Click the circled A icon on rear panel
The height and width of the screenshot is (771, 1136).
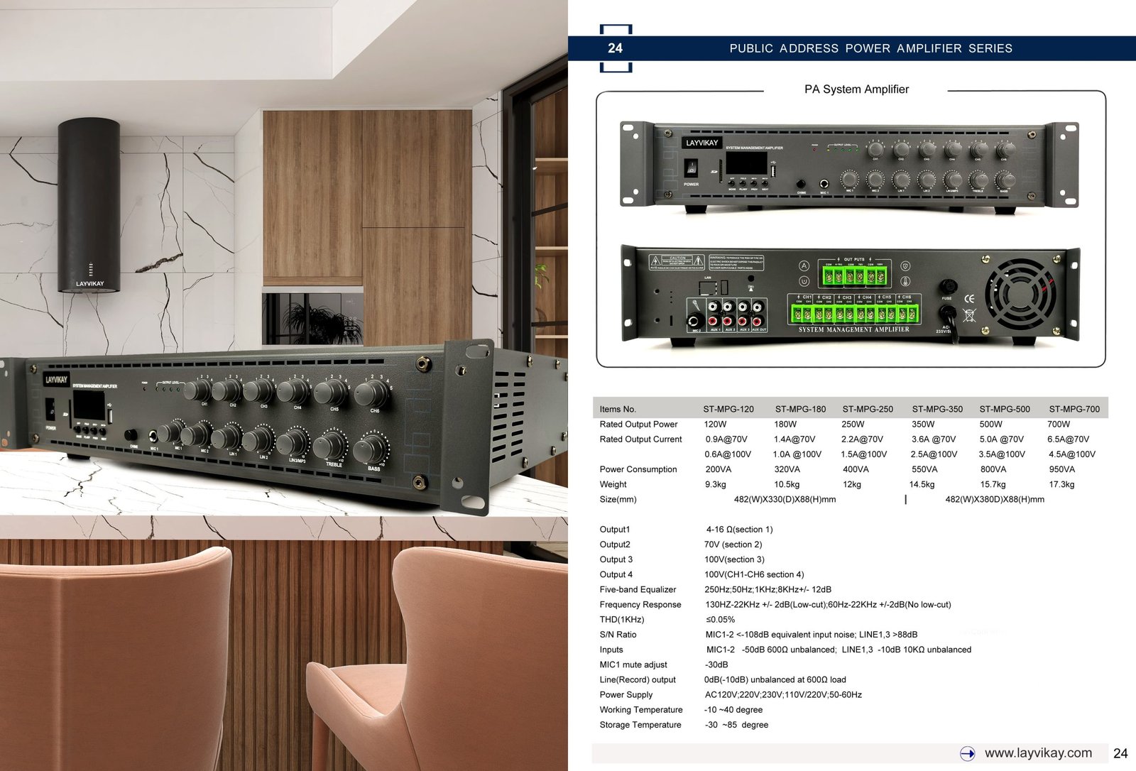[x=804, y=266]
